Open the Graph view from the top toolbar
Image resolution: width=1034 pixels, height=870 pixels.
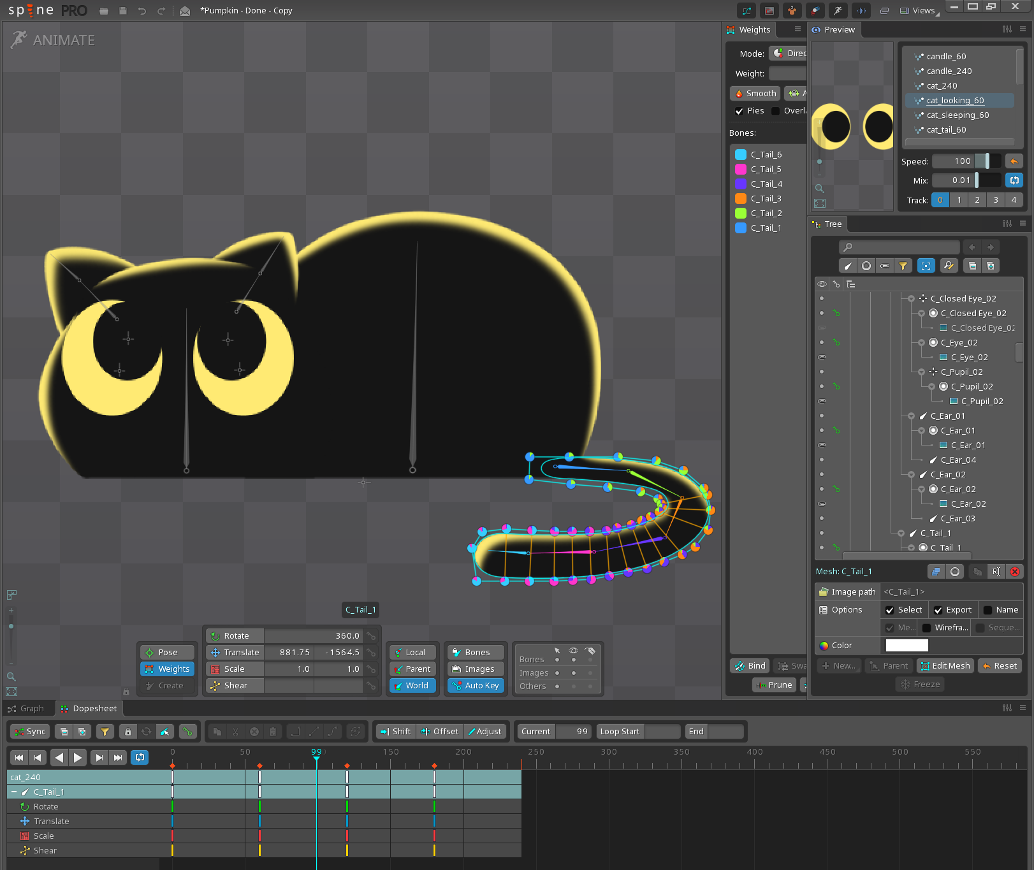746,10
